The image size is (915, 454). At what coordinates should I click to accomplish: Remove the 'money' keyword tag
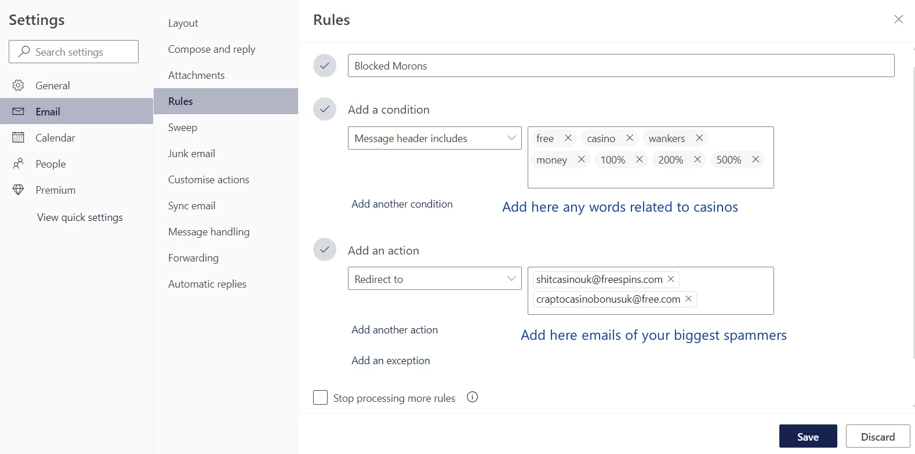coord(581,159)
